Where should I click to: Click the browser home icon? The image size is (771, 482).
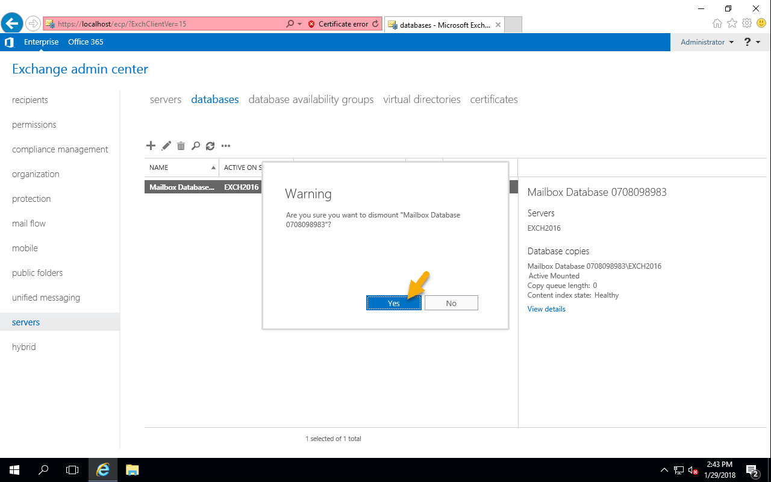(x=717, y=23)
